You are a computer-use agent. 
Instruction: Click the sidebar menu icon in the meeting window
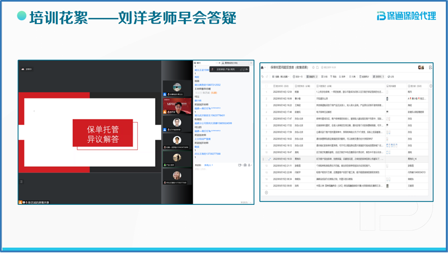[x=22, y=181]
